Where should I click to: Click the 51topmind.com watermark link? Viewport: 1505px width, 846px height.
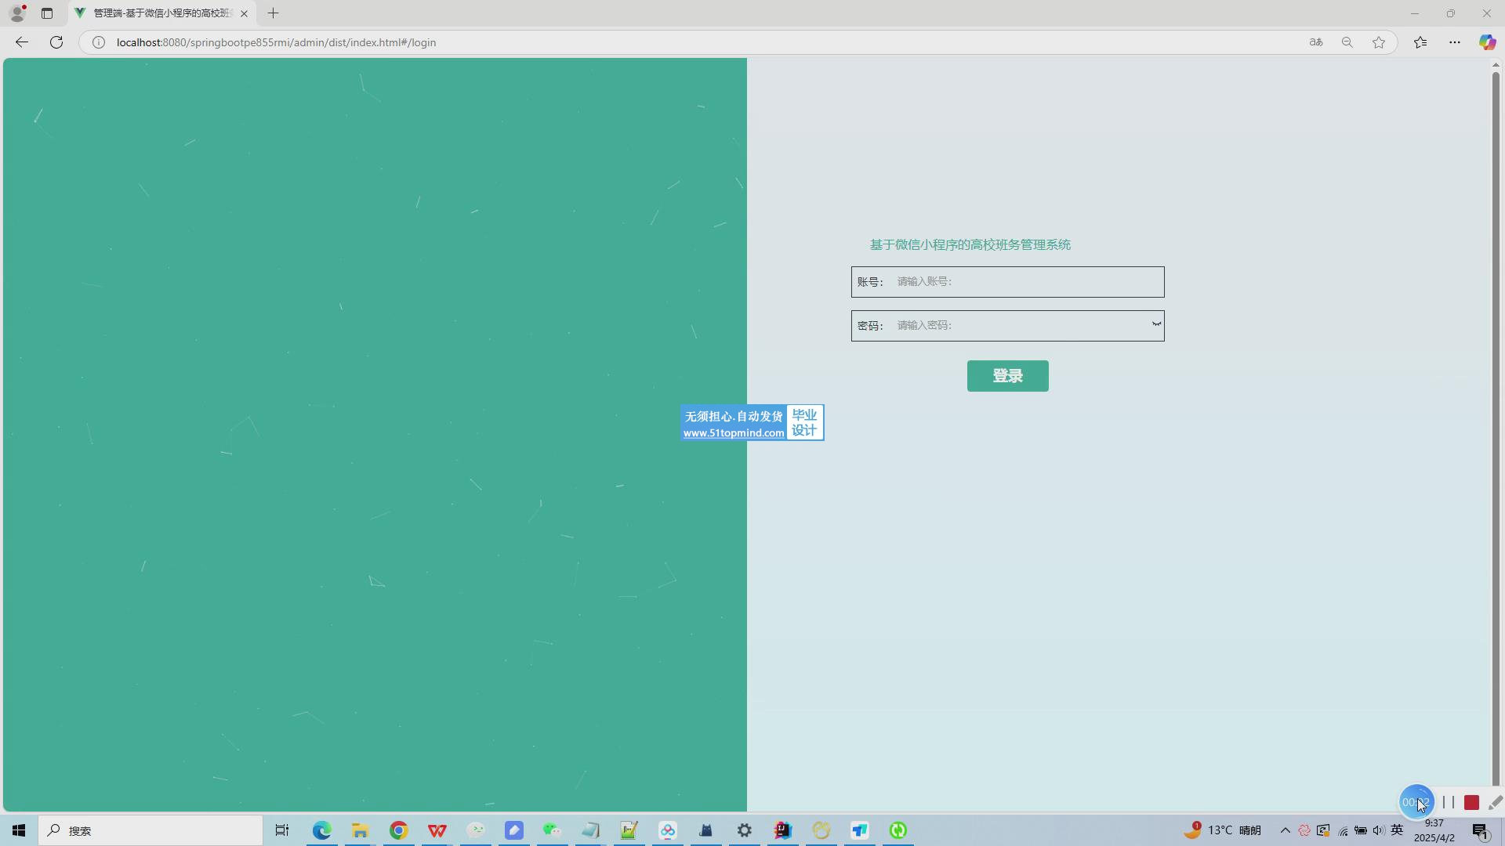pyautogui.click(x=734, y=432)
